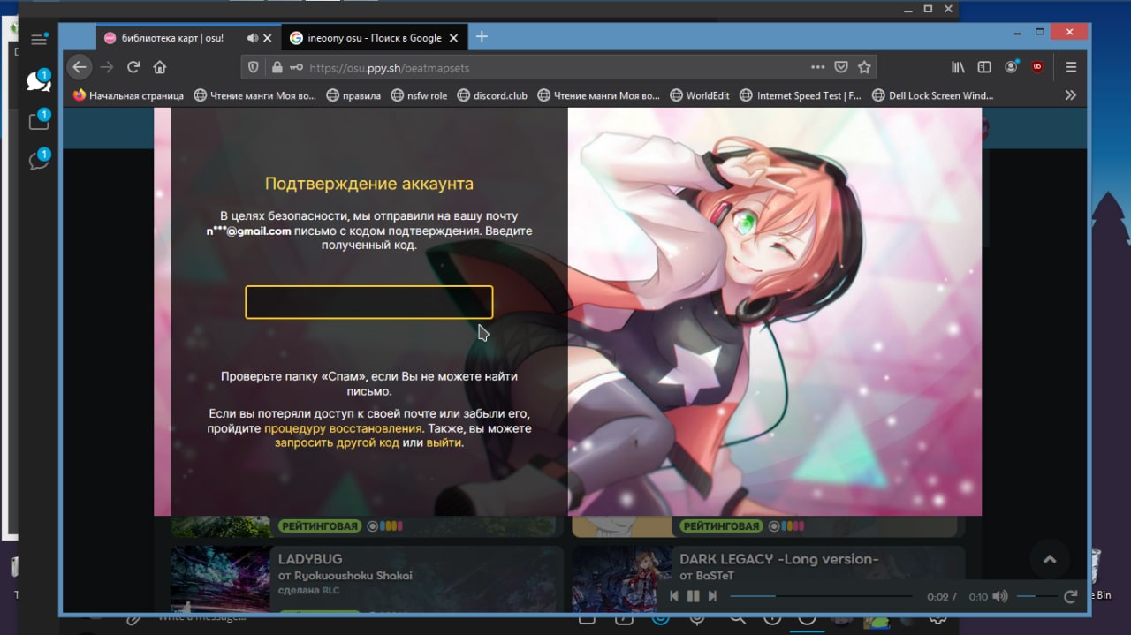Toggle the browser sidebar view
Viewport: 1131px width, 635px height.
pos(984,67)
